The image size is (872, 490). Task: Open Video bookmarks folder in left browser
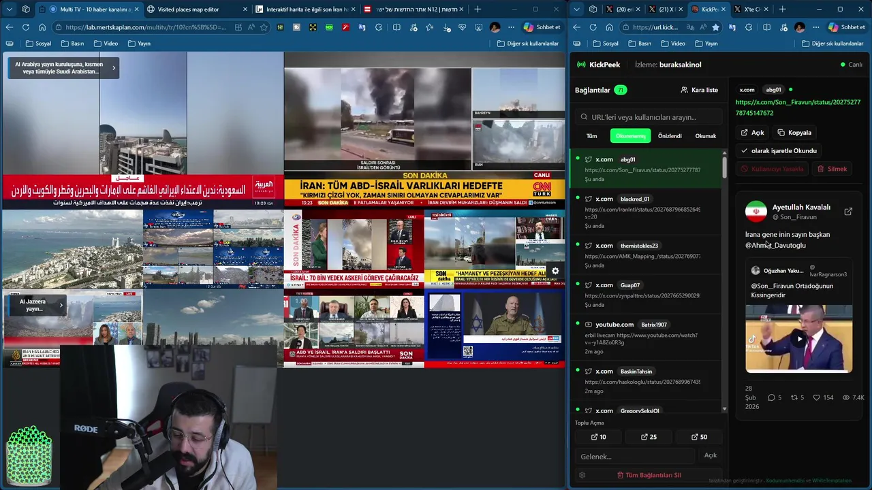[x=106, y=44]
